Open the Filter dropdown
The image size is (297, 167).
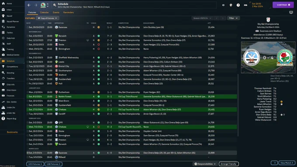tap(233, 18)
